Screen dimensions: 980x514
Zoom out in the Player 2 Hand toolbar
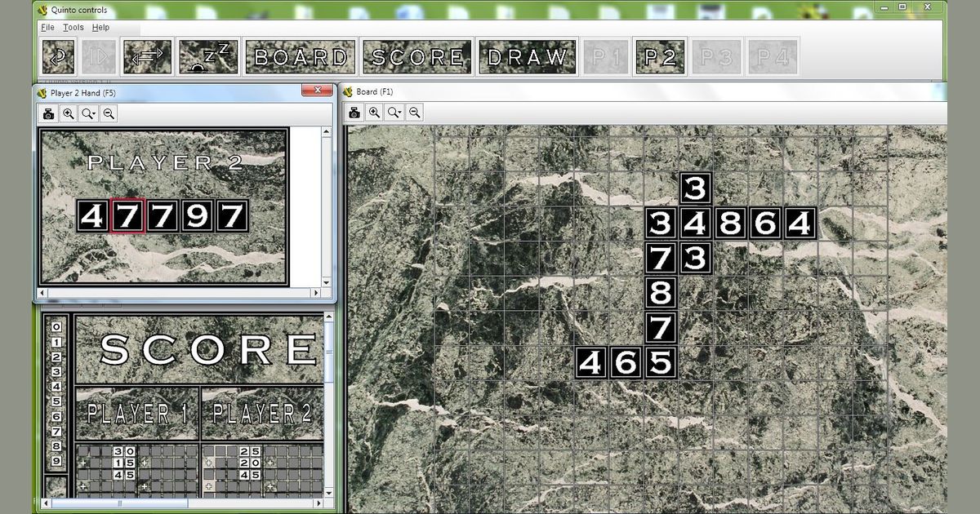pos(109,114)
